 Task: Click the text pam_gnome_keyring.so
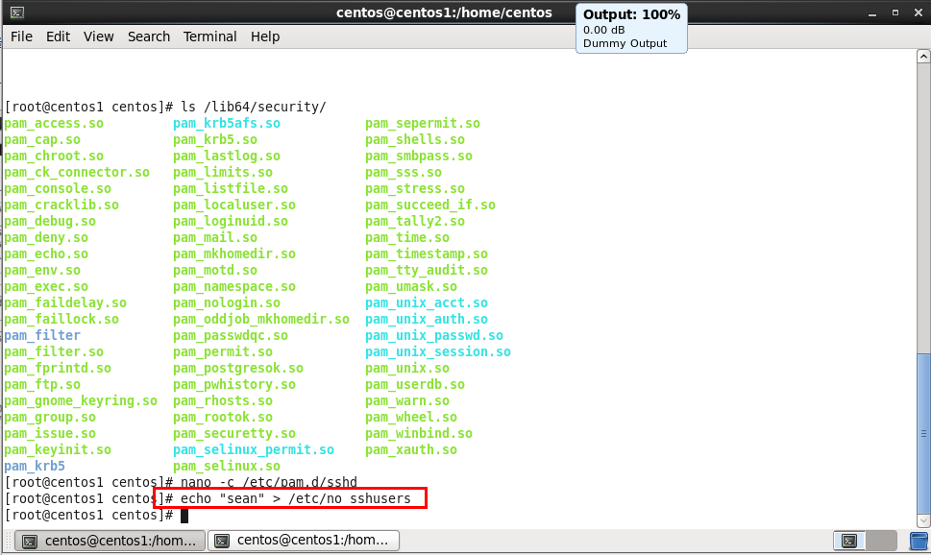(x=81, y=401)
